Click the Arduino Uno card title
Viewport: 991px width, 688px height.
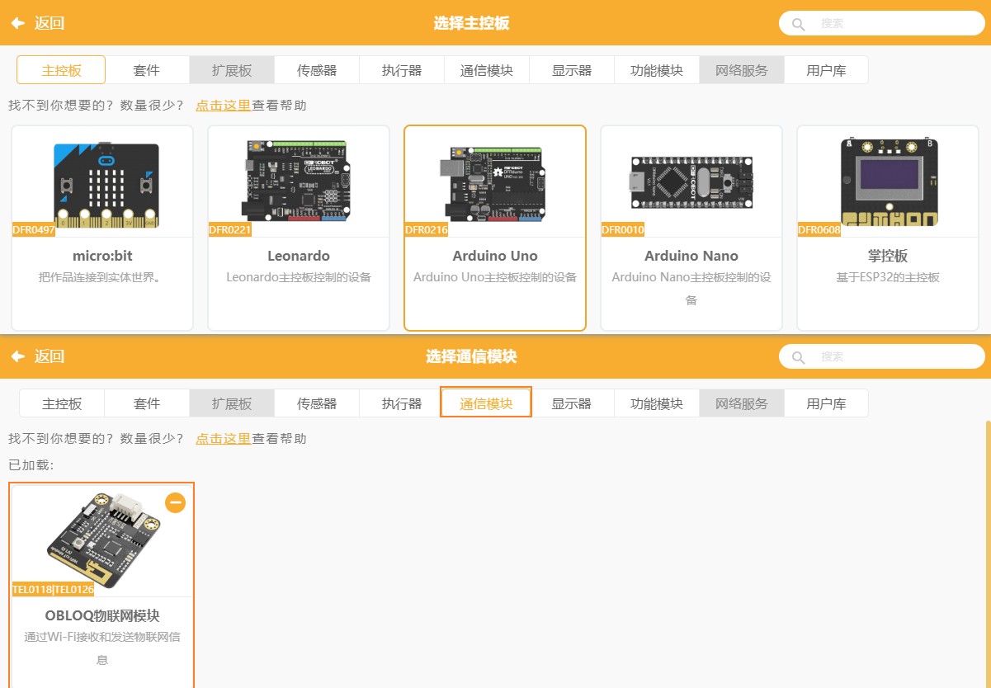click(495, 256)
